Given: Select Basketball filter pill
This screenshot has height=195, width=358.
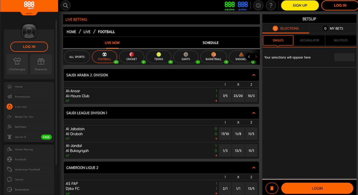Looking at the screenshot, I should (213, 57).
